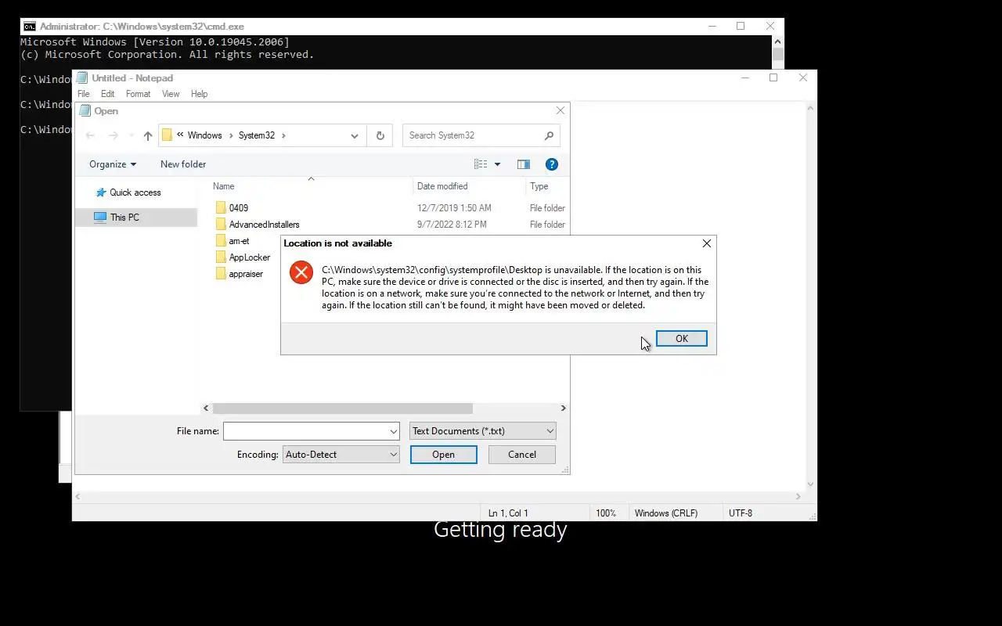Open the Notepad File menu
The width and height of the screenshot is (1002, 626).
click(83, 94)
